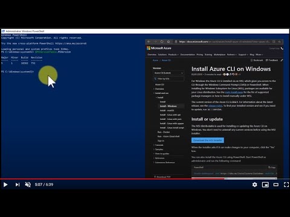Select Install - Linux with yum
The width and height of the screenshot is (290, 217).
point(170,119)
